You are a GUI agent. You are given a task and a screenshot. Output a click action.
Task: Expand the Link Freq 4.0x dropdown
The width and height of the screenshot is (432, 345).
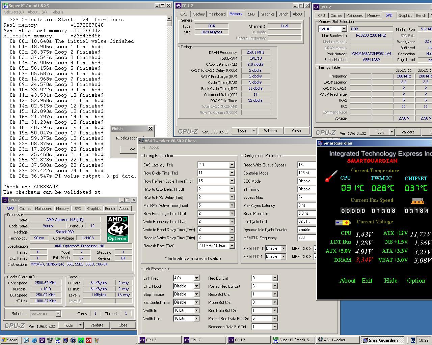pyautogui.click(x=196, y=278)
